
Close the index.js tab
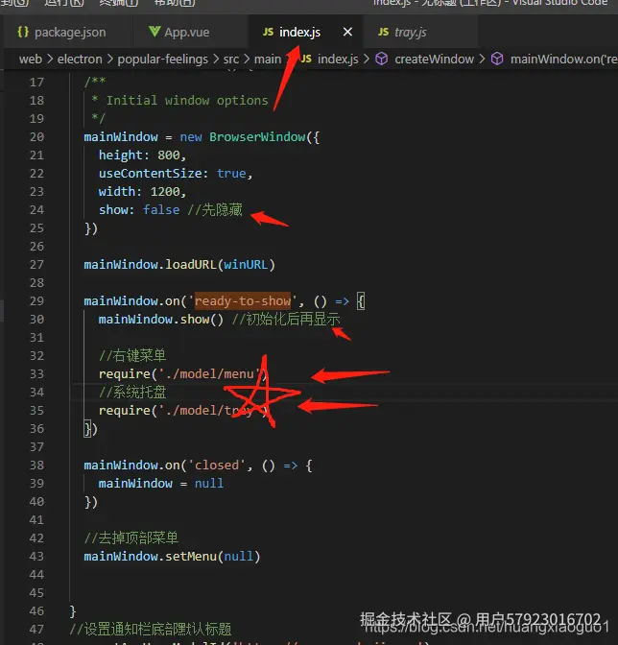coord(347,32)
